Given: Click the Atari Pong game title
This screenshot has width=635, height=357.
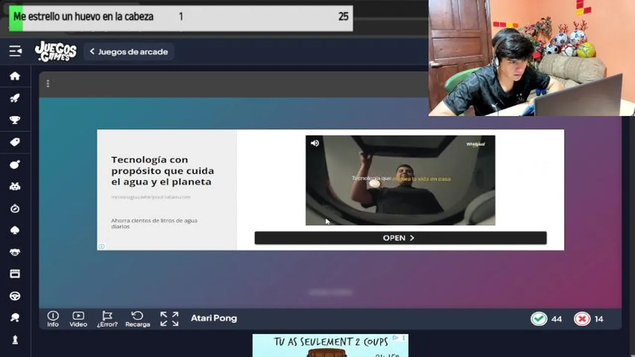Looking at the screenshot, I should tap(214, 318).
